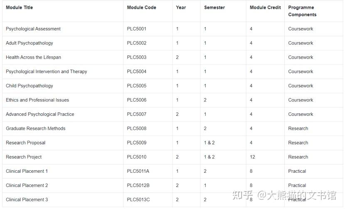
Task: Click module code PLC5009
Action: [x=137, y=143]
